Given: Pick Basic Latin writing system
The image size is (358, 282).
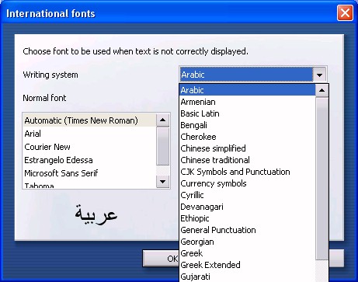Looking at the screenshot, I should [x=248, y=113].
